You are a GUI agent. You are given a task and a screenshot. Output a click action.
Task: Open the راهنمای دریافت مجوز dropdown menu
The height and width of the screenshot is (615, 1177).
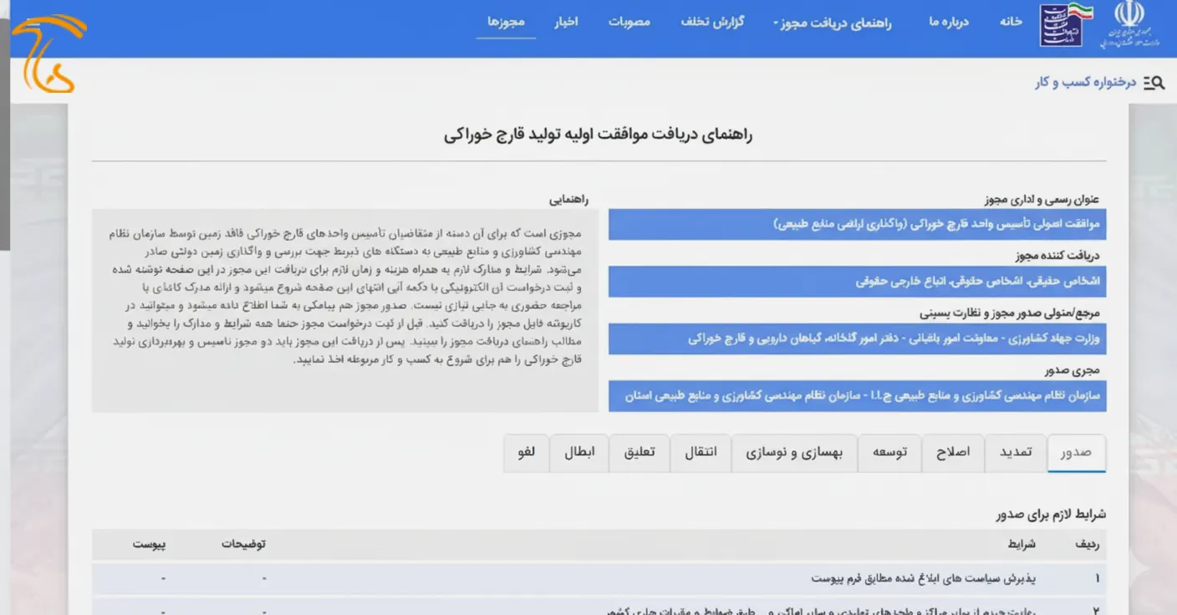[833, 24]
